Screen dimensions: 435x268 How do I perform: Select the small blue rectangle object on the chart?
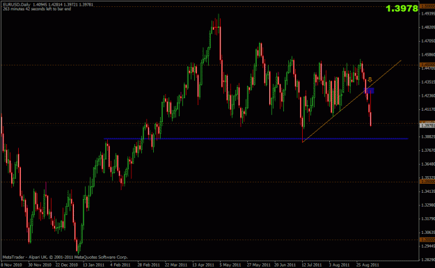[369, 90]
